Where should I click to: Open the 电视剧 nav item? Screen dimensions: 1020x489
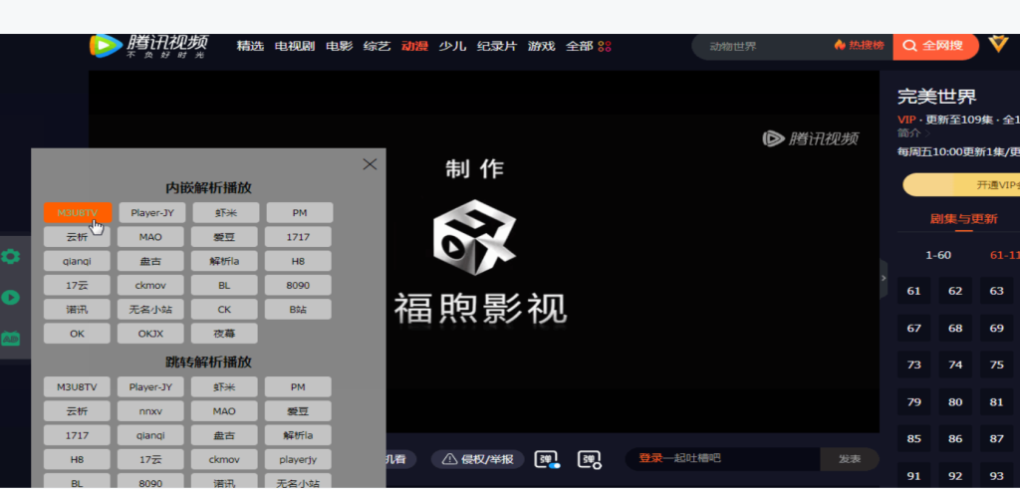point(295,46)
